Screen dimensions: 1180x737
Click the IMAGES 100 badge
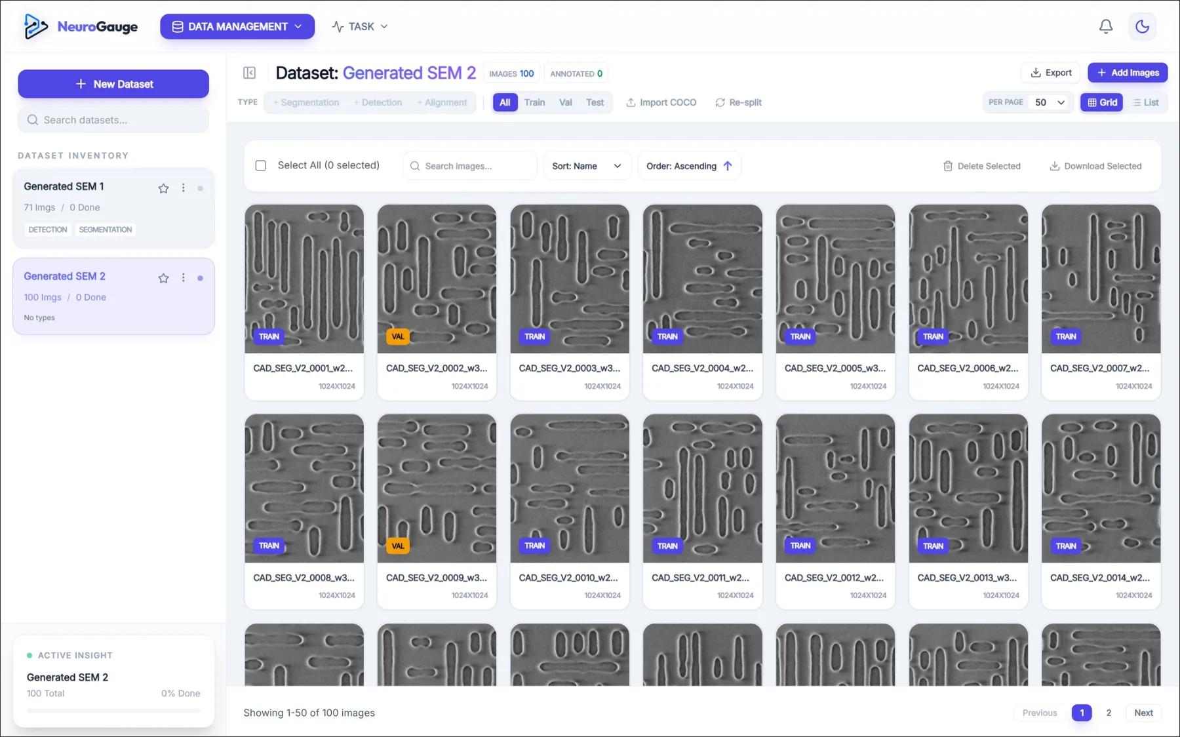(511, 73)
